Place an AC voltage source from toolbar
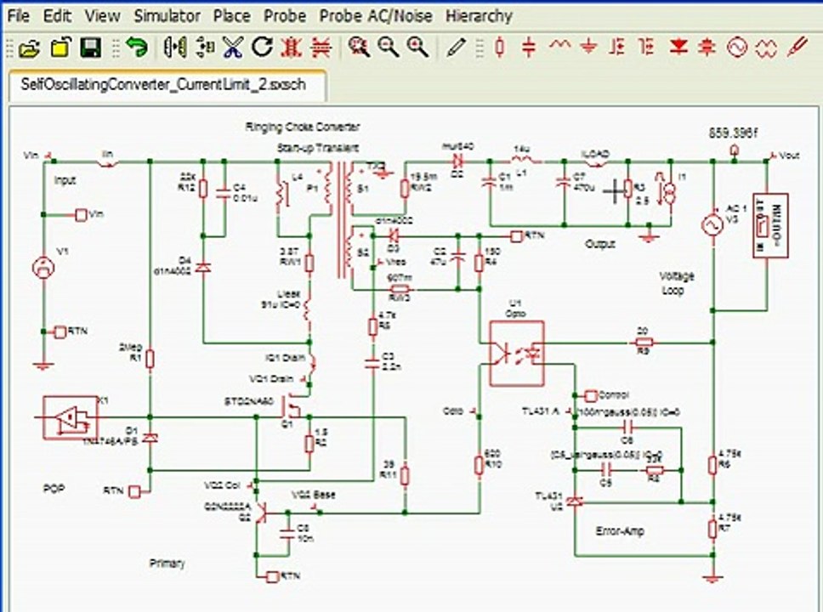This screenshot has height=612, width=823. click(x=737, y=48)
